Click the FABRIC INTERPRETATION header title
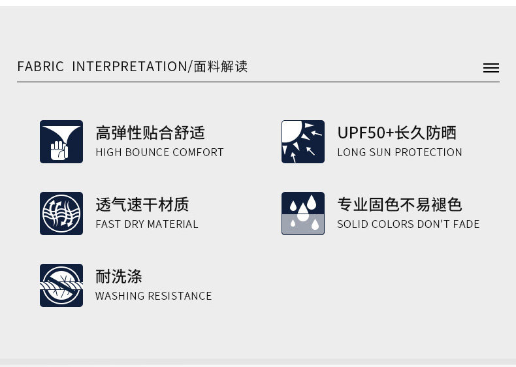 point(102,67)
